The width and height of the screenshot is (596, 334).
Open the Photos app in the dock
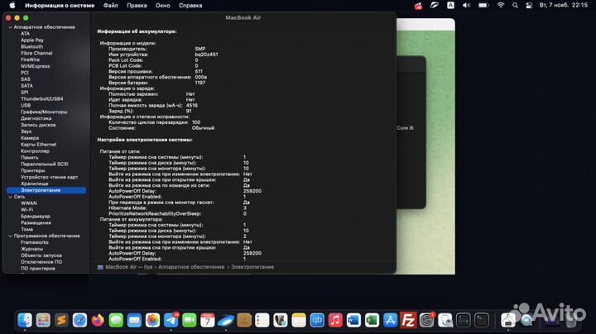pos(153,319)
